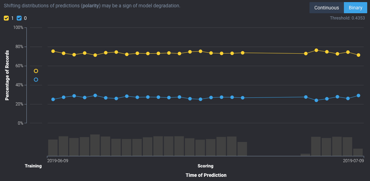
Task: Click the last yellow point before the gap
Action: pos(243,53)
